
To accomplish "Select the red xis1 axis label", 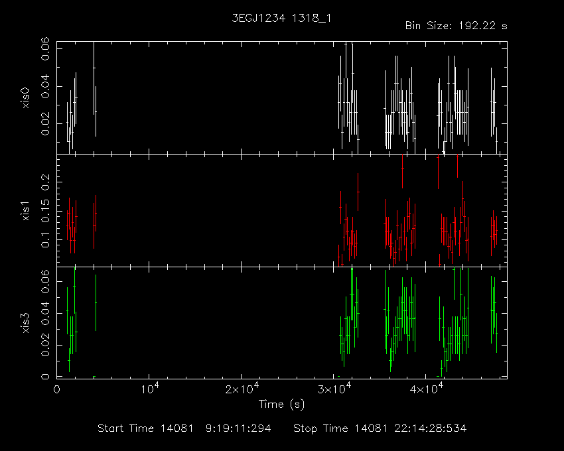I will [x=25, y=210].
